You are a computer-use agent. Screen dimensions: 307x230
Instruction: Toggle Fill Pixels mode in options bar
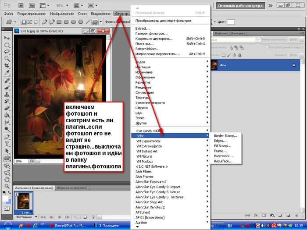(36, 22)
